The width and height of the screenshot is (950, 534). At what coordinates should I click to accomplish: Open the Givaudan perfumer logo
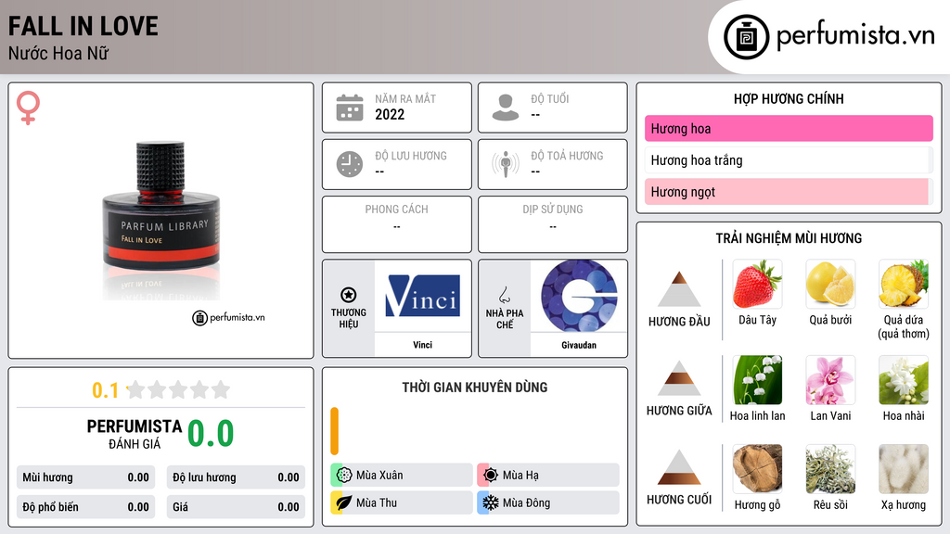tap(579, 296)
